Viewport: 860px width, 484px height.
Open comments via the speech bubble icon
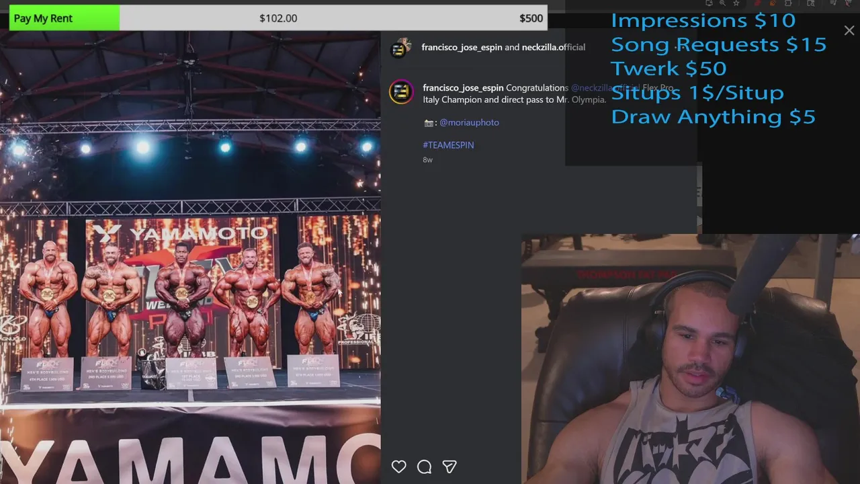click(x=424, y=467)
